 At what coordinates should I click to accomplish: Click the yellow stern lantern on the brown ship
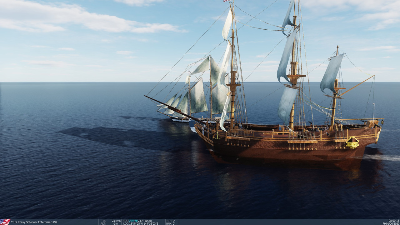[352, 142]
